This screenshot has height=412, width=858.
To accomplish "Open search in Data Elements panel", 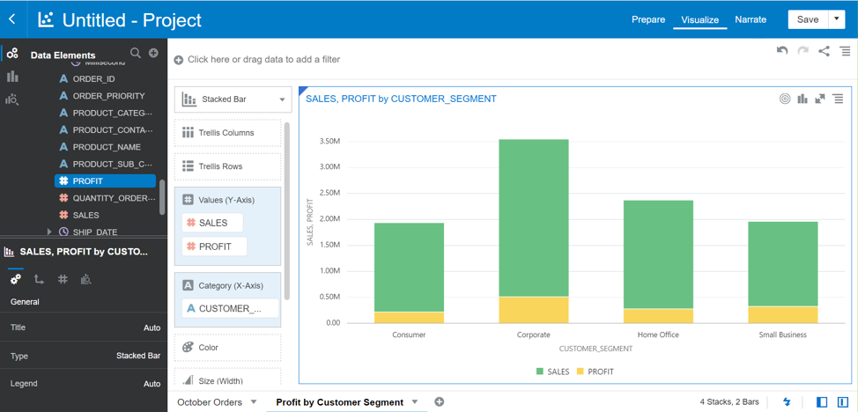I will 136,54.
